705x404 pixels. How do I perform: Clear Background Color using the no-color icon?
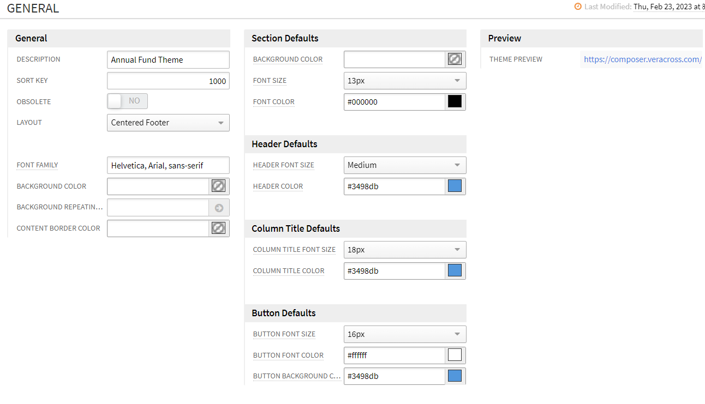coord(218,186)
